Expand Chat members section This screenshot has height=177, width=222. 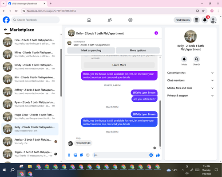pyautogui.click(x=190, y=81)
